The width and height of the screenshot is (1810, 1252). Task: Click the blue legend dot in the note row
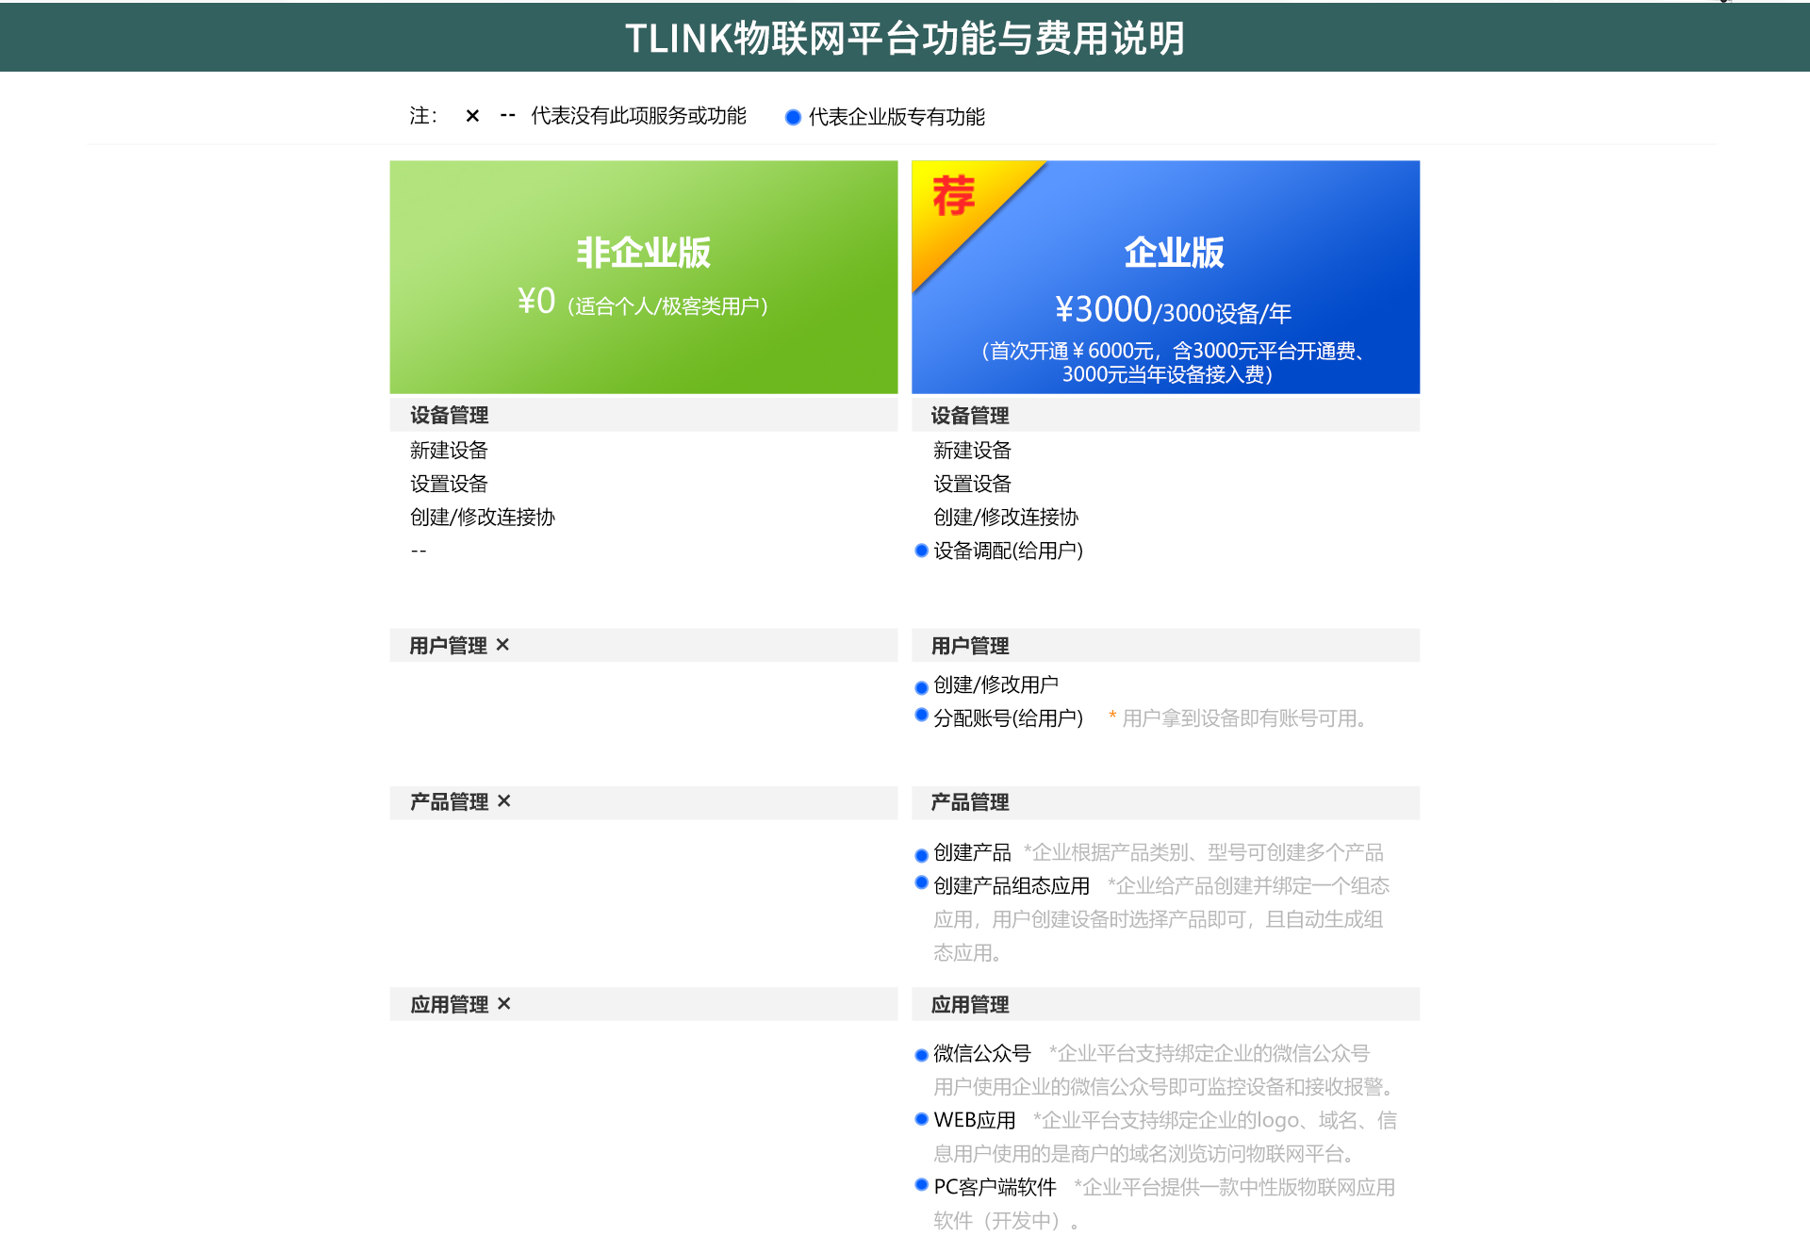tap(792, 117)
